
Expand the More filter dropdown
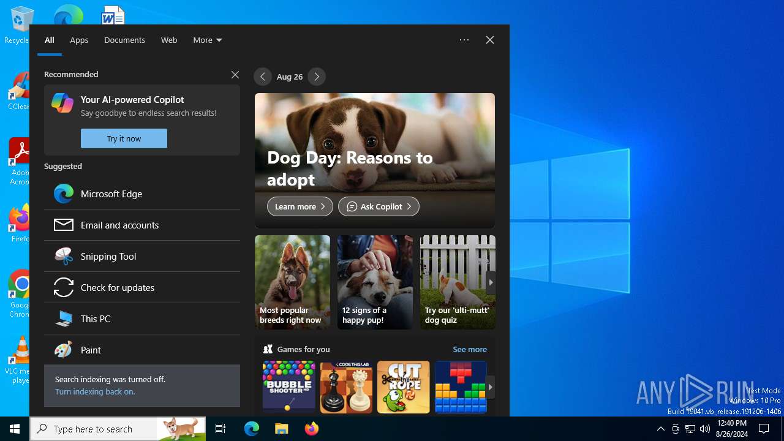click(208, 40)
